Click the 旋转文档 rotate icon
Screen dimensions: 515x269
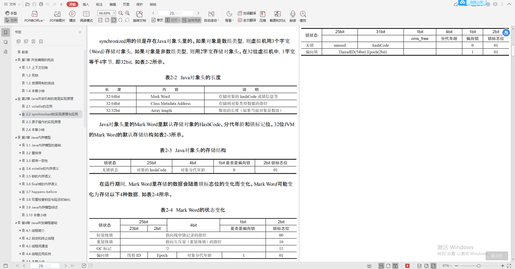click(x=139, y=16)
